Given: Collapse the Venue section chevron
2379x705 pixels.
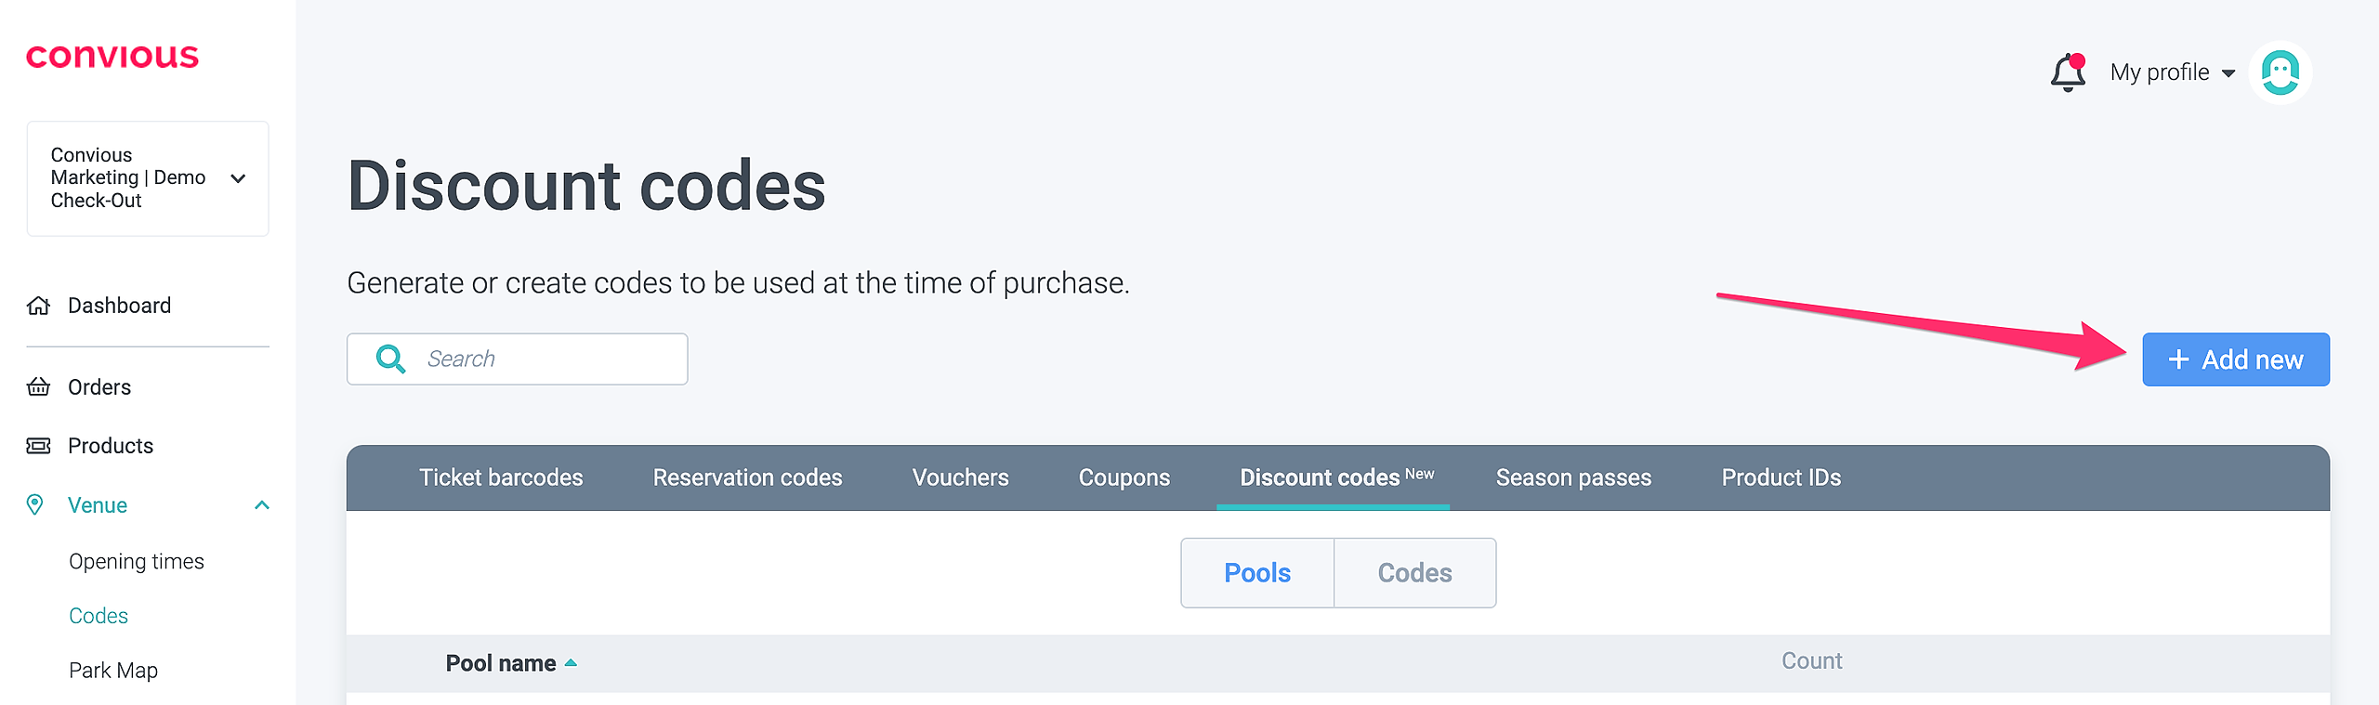Looking at the screenshot, I should coord(262,505).
